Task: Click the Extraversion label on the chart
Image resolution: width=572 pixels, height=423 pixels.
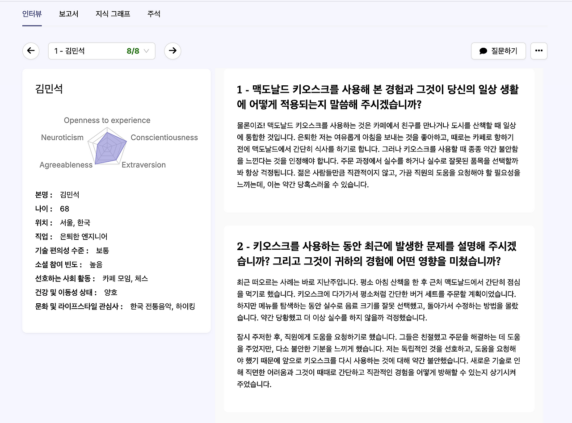Action: point(144,165)
